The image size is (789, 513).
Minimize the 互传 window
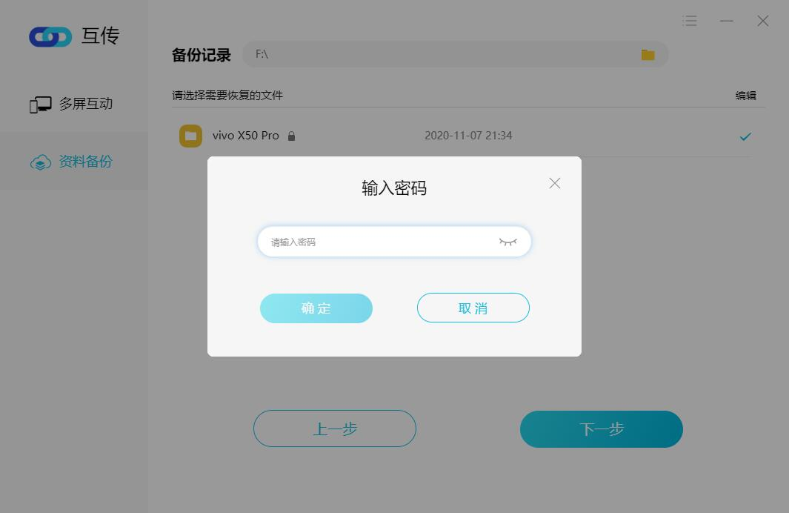[726, 21]
